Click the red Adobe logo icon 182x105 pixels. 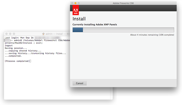pos(76,10)
